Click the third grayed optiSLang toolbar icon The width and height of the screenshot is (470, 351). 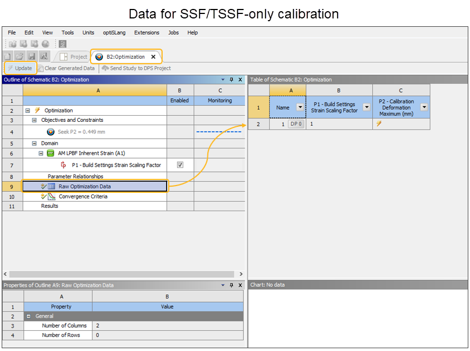35,44
